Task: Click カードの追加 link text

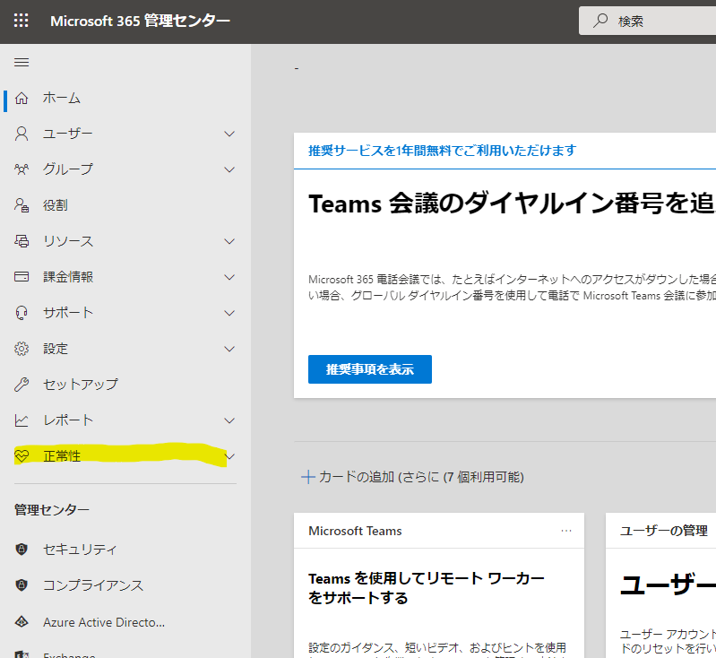Action: (421, 477)
